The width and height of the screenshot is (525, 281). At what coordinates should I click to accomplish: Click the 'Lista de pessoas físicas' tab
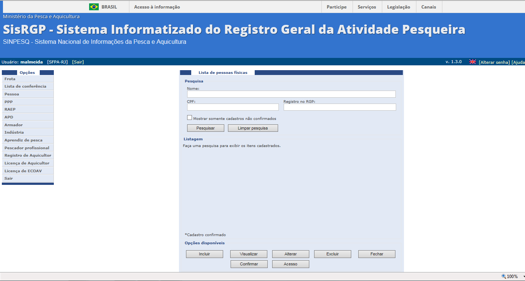coord(223,73)
